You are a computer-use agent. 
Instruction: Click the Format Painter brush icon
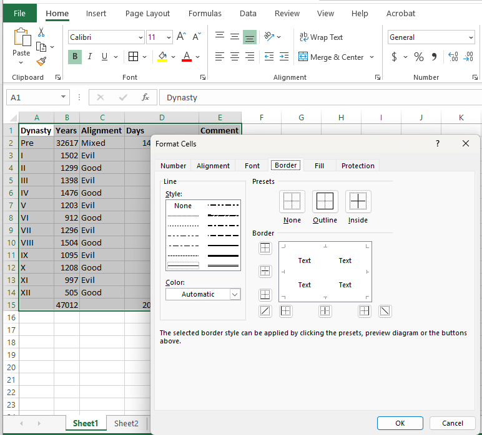click(x=41, y=61)
